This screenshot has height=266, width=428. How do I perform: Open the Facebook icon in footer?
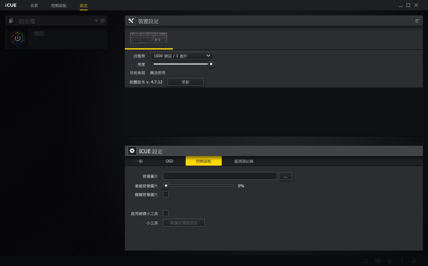[x=402, y=261]
